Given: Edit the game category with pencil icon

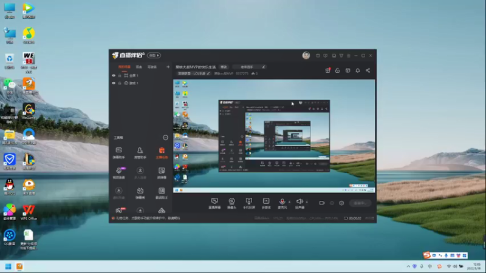Looking at the screenshot, I should [x=208, y=73].
